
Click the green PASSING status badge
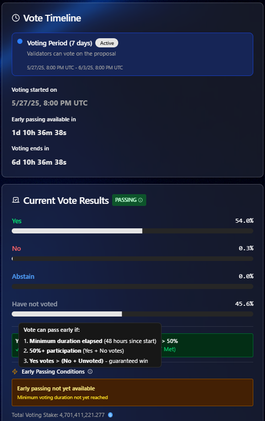[x=129, y=200]
